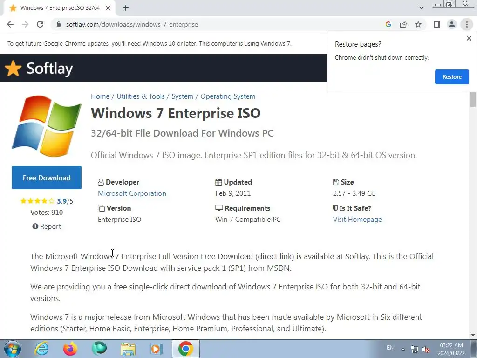Launch Internet Explorer from taskbar
This screenshot has width=477, height=358.
(x=41, y=349)
